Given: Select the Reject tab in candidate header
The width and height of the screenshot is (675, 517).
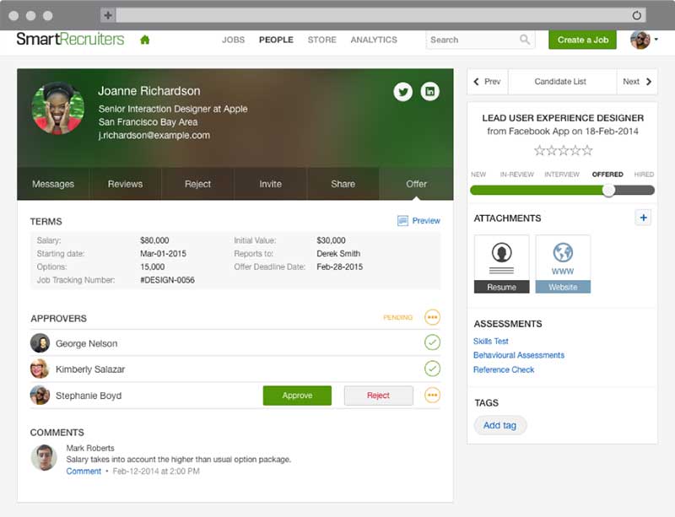Looking at the screenshot, I should point(197,184).
